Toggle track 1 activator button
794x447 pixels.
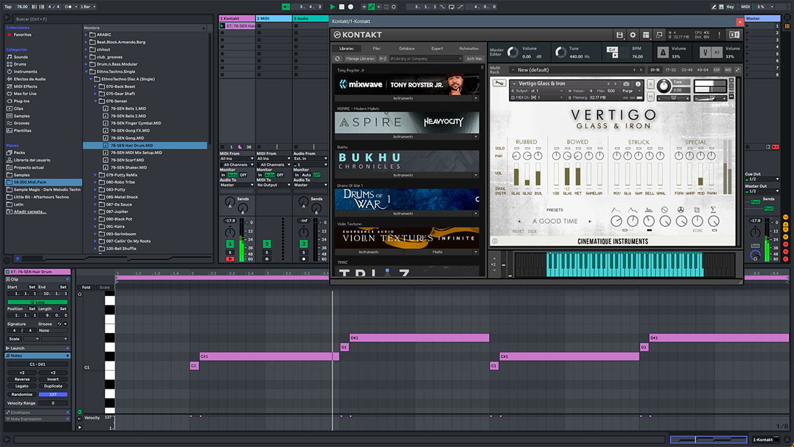coord(230,244)
